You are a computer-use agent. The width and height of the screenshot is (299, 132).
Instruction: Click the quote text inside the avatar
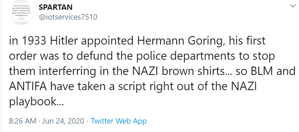point(21,11)
